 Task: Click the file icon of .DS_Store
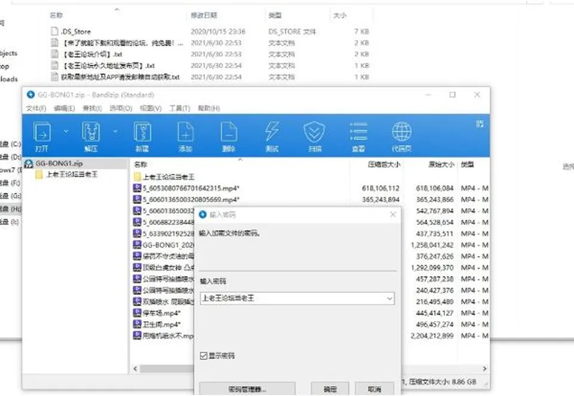[54, 31]
